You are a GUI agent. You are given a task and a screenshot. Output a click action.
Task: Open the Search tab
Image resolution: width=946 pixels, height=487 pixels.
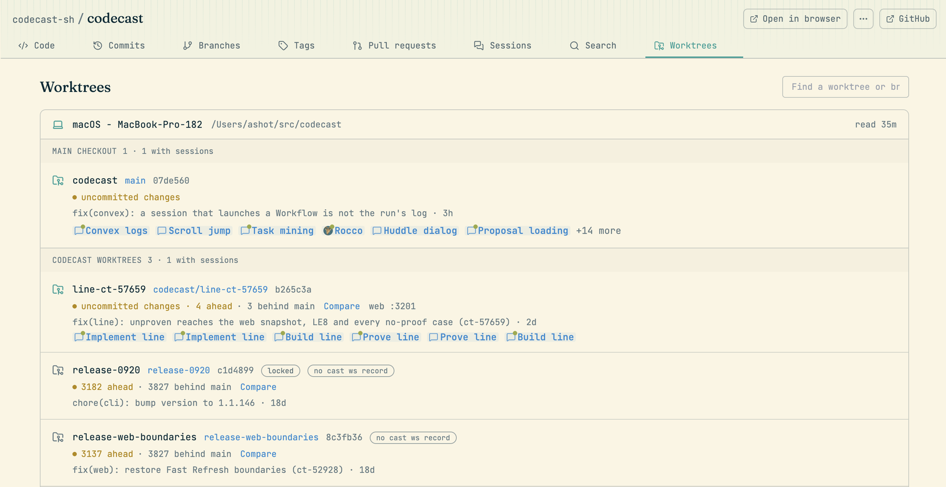tap(593, 46)
